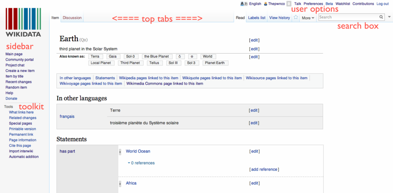Click Import interwiki tool

coord(21,151)
